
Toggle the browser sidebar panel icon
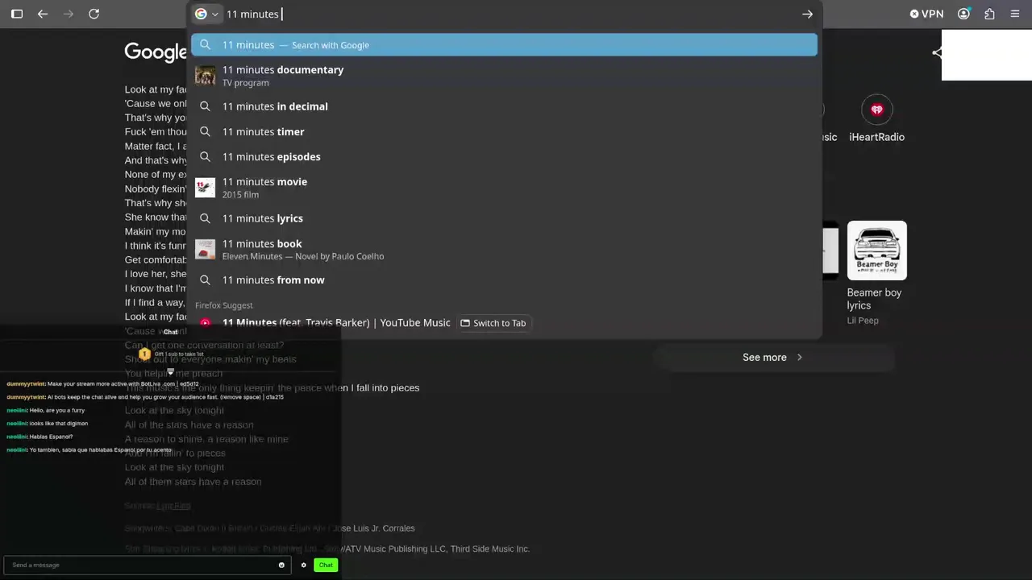point(17,14)
